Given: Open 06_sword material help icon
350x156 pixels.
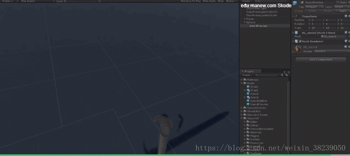Looking at the screenshot, I should [x=346, y=47].
